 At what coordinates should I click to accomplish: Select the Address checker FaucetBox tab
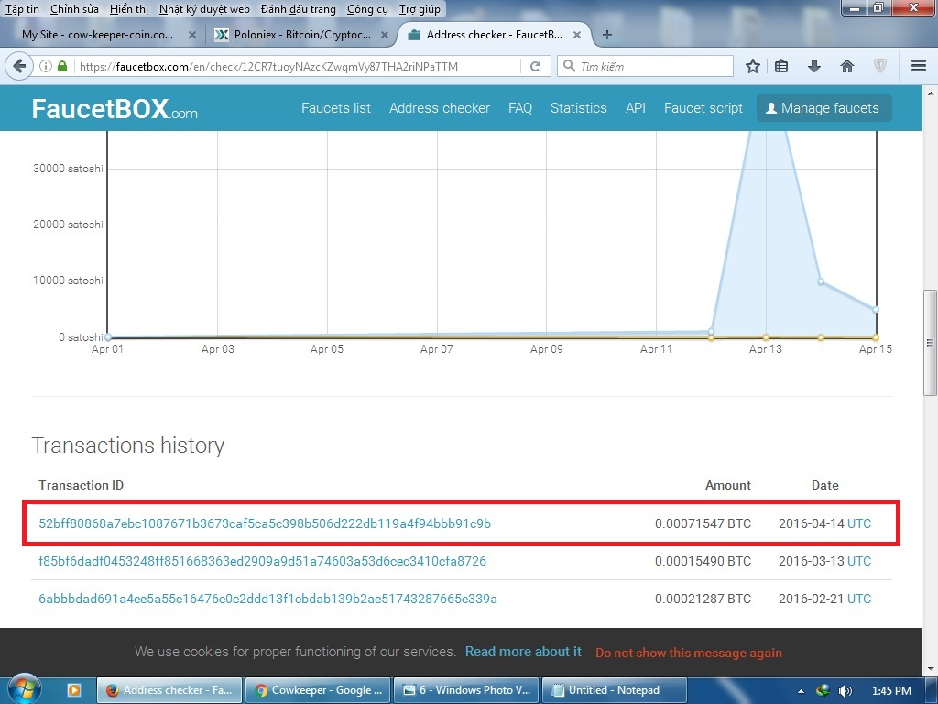[494, 35]
